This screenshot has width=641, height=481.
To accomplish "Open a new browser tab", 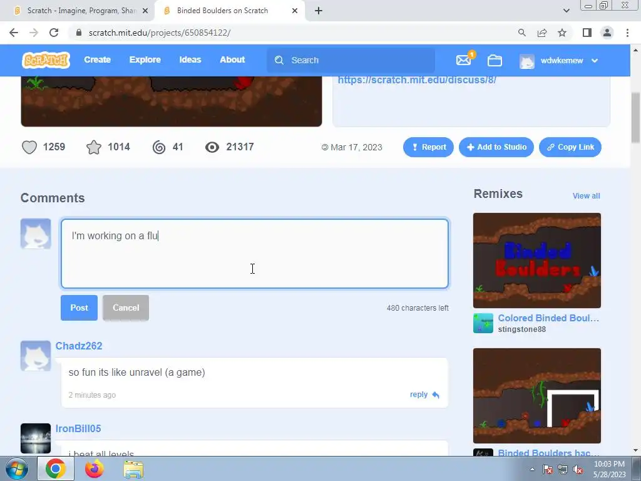I will click(x=319, y=11).
